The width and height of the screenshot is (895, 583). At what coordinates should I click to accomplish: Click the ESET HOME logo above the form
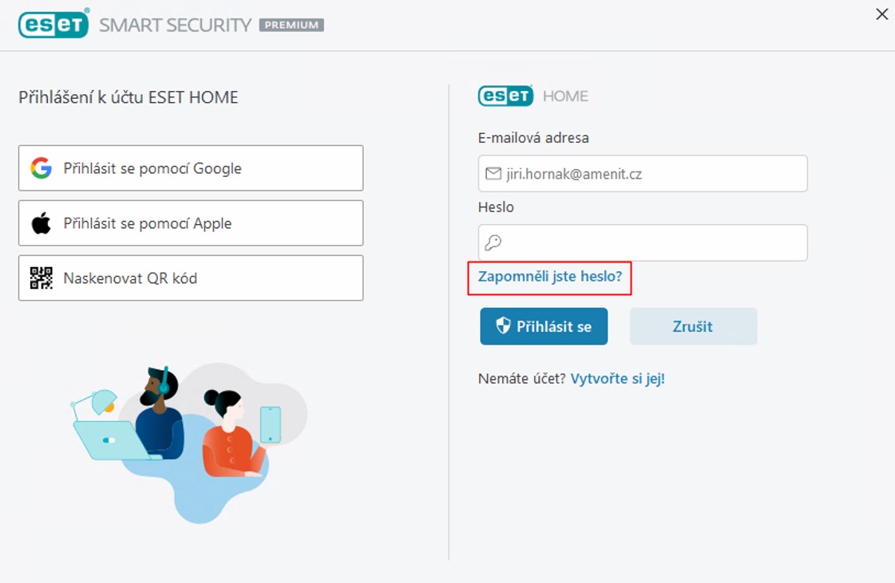click(533, 96)
